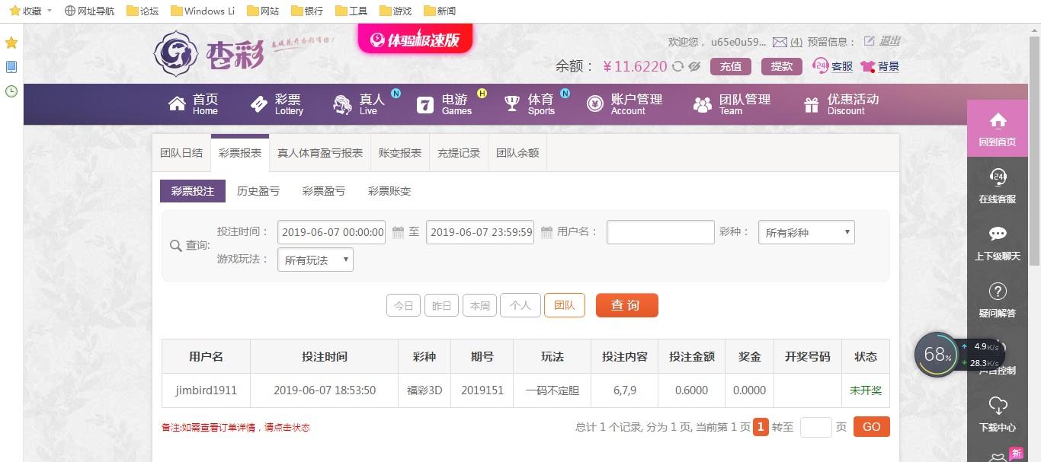
Task: Select the 昨日 quick filter
Action: pos(441,305)
